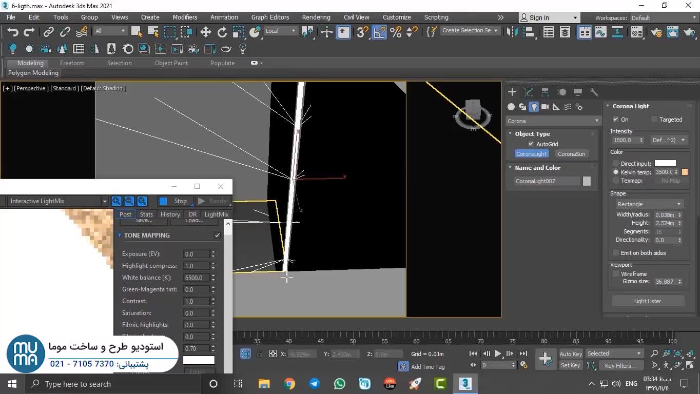This screenshot has height=394, width=700.
Task: Expand the Corona light category dropdown
Action: [x=553, y=121]
